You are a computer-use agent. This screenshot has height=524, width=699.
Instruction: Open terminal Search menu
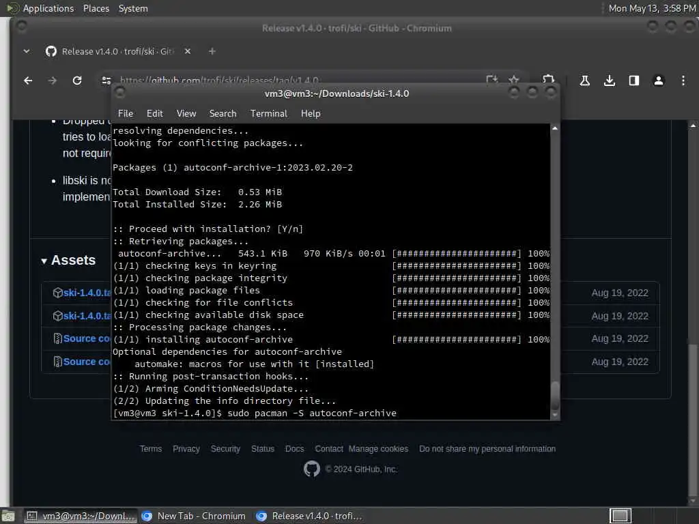(x=223, y=114)
